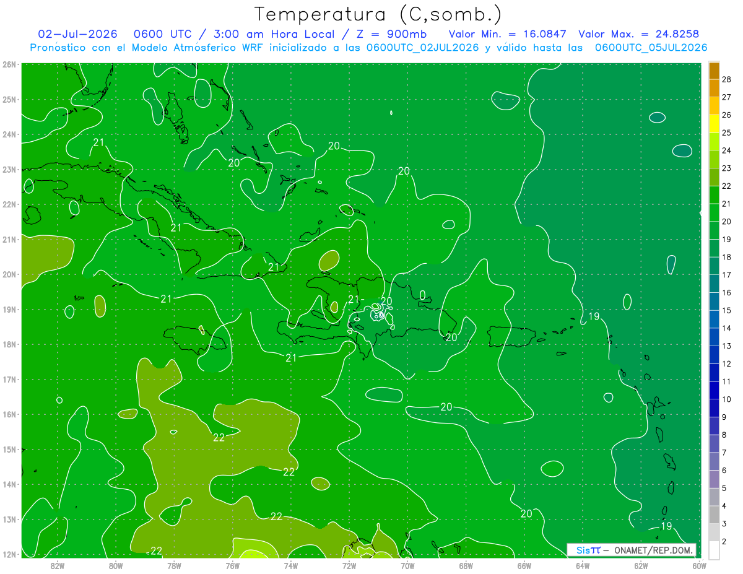Click the '12N' latitude label

pos(9,554)
